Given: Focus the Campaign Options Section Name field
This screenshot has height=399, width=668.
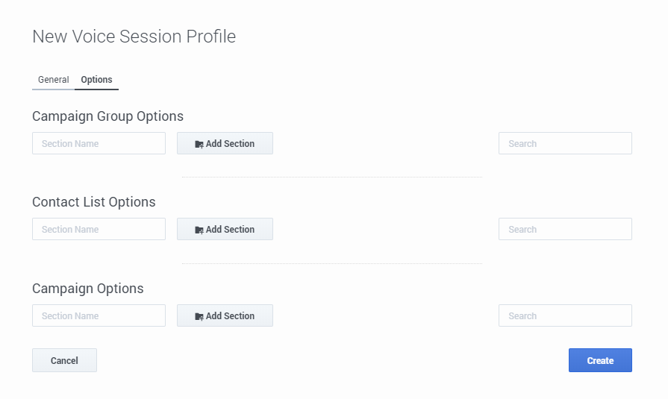Looking at the screenshot, I should click(x=99, y=315).
